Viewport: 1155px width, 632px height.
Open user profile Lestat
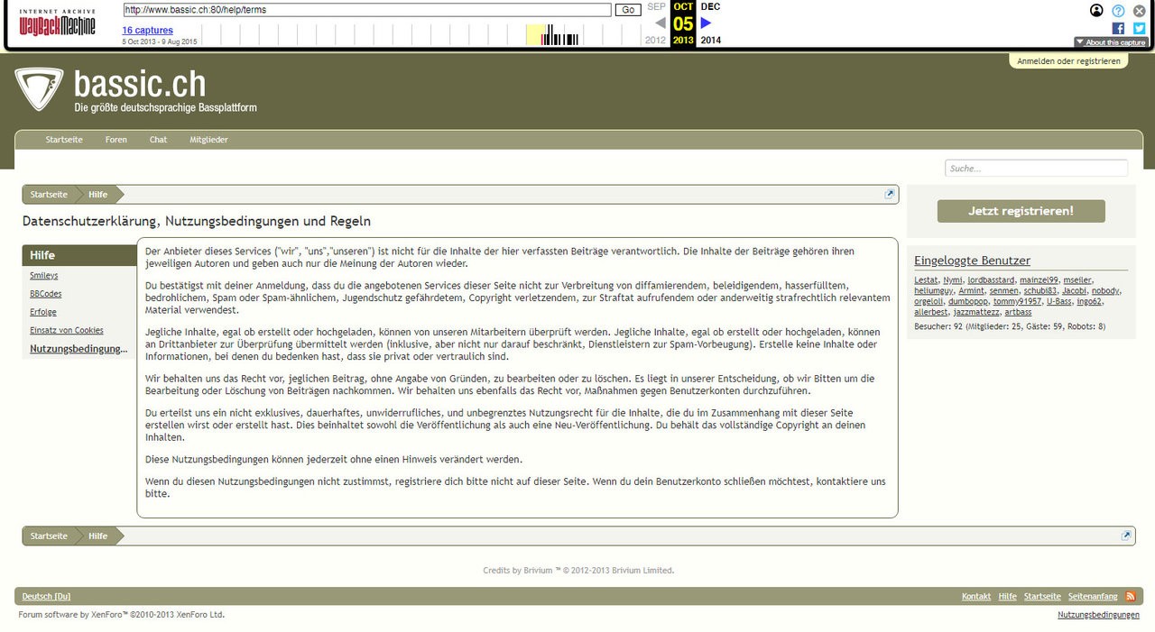coord(926,280)
